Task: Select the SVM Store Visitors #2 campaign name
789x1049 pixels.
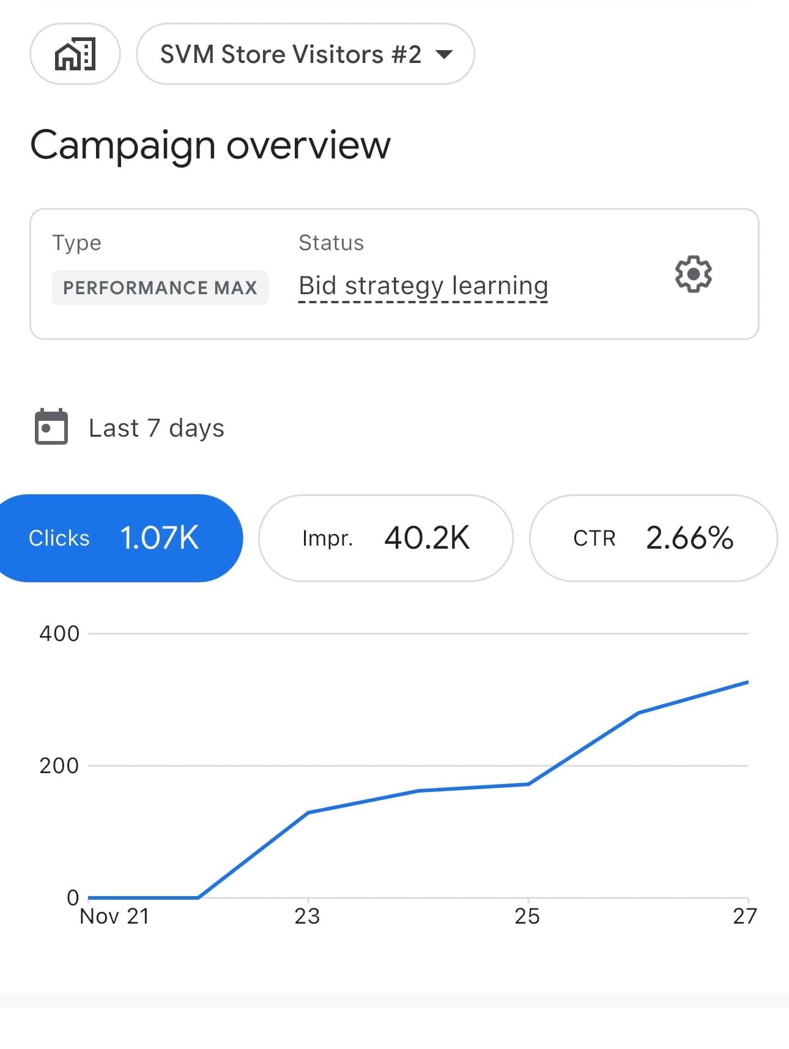Action: (x=291, y=54)
